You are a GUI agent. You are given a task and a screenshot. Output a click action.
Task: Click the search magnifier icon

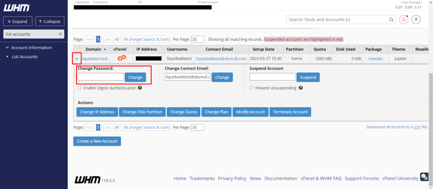point(391,20)
